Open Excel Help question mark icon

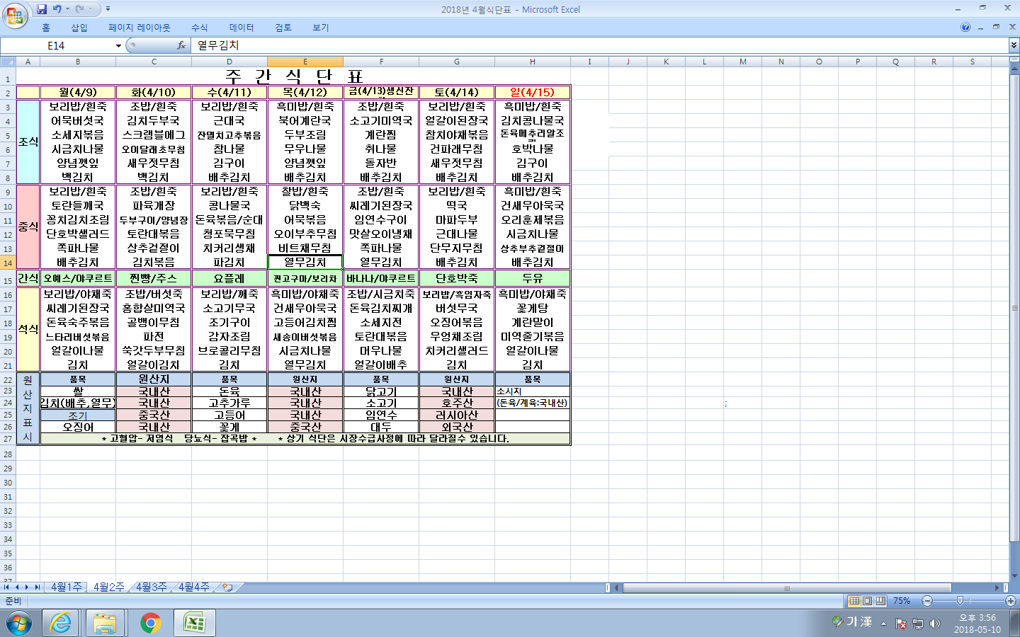coord(965,28)
